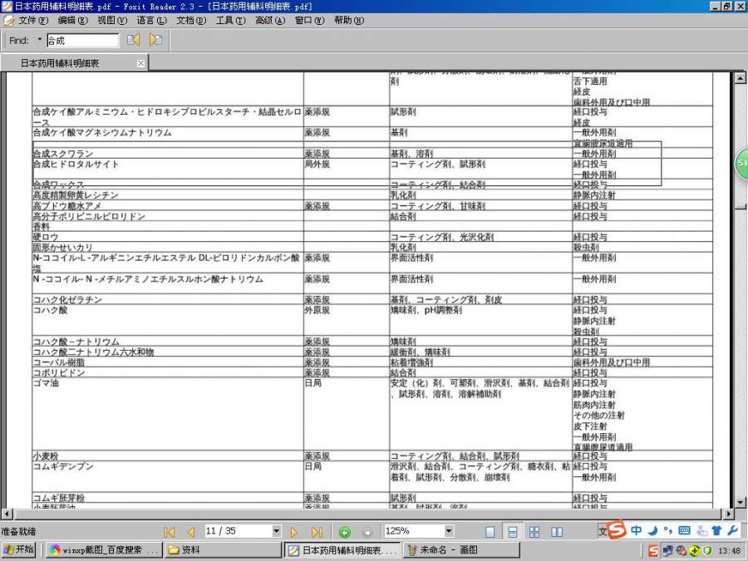Click the green previous view icon

(344, 532)
